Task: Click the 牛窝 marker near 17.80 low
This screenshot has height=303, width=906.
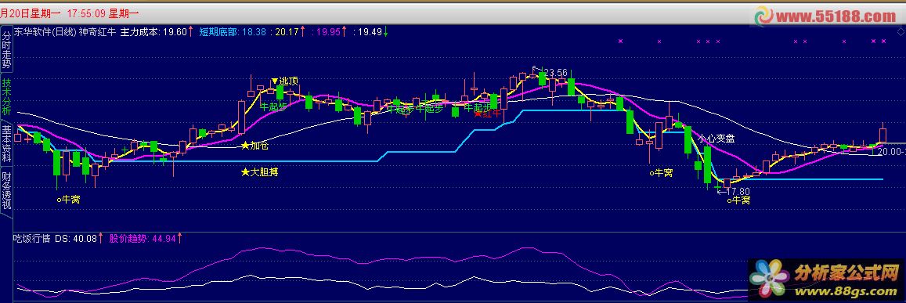Action: [x=739, y=200]
